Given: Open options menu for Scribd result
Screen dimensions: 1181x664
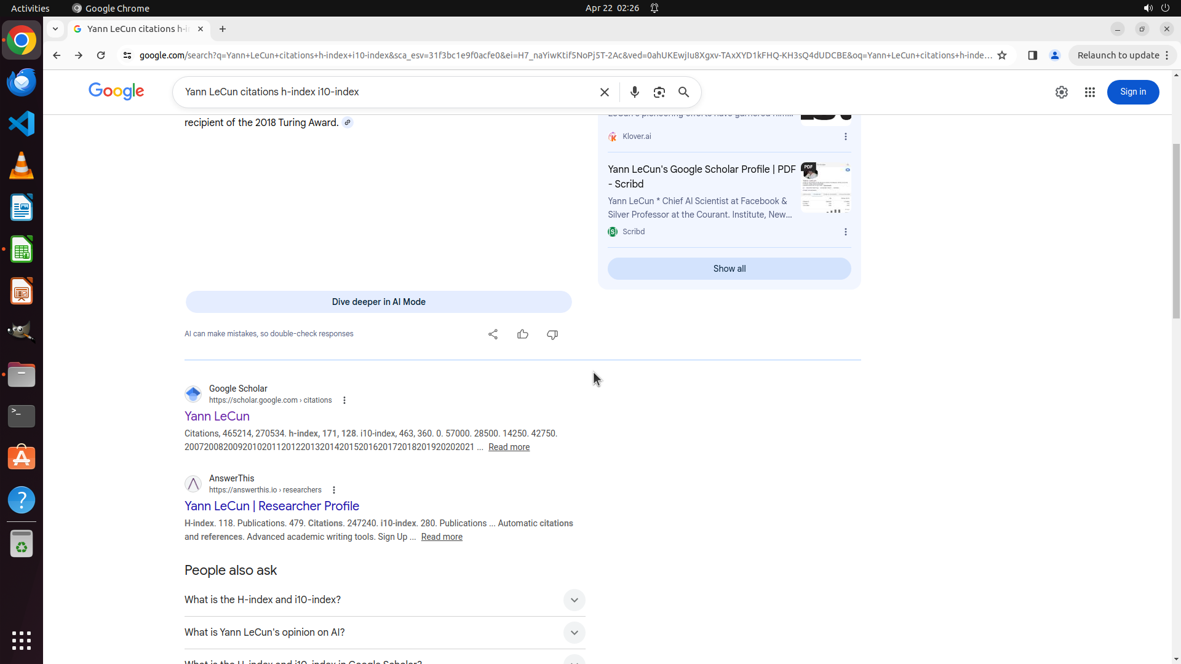Looking at the screenshot, I should pyautogui.click(x=845, y=232).
